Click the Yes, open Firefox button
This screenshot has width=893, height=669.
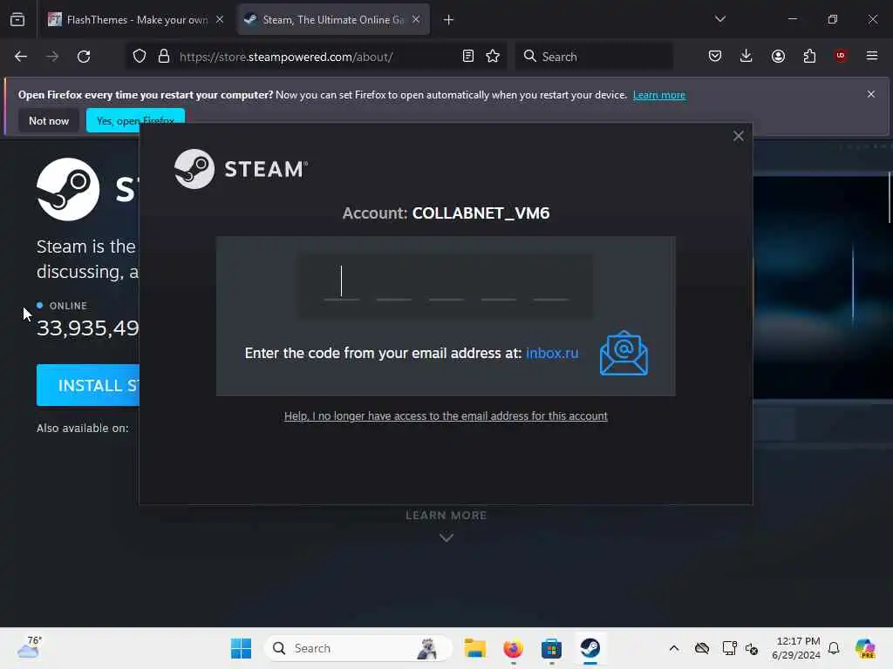click(x=135, y=120)
